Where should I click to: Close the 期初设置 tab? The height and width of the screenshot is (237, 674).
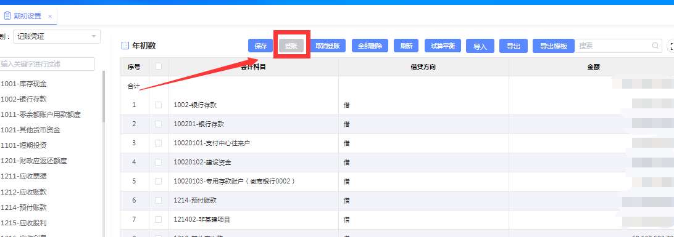50,17
